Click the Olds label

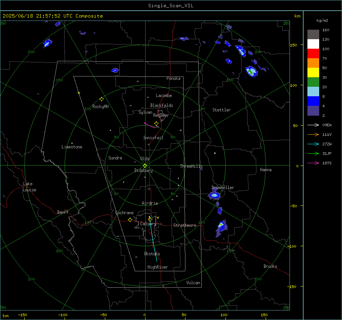[145, 159]
